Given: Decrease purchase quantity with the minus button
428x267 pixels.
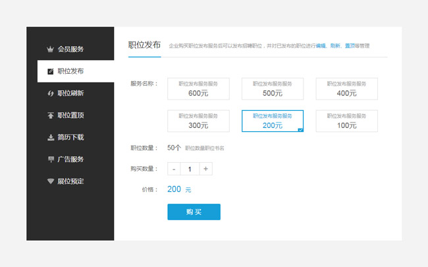Looking at the screenshot, I should [x=174, y=169].
